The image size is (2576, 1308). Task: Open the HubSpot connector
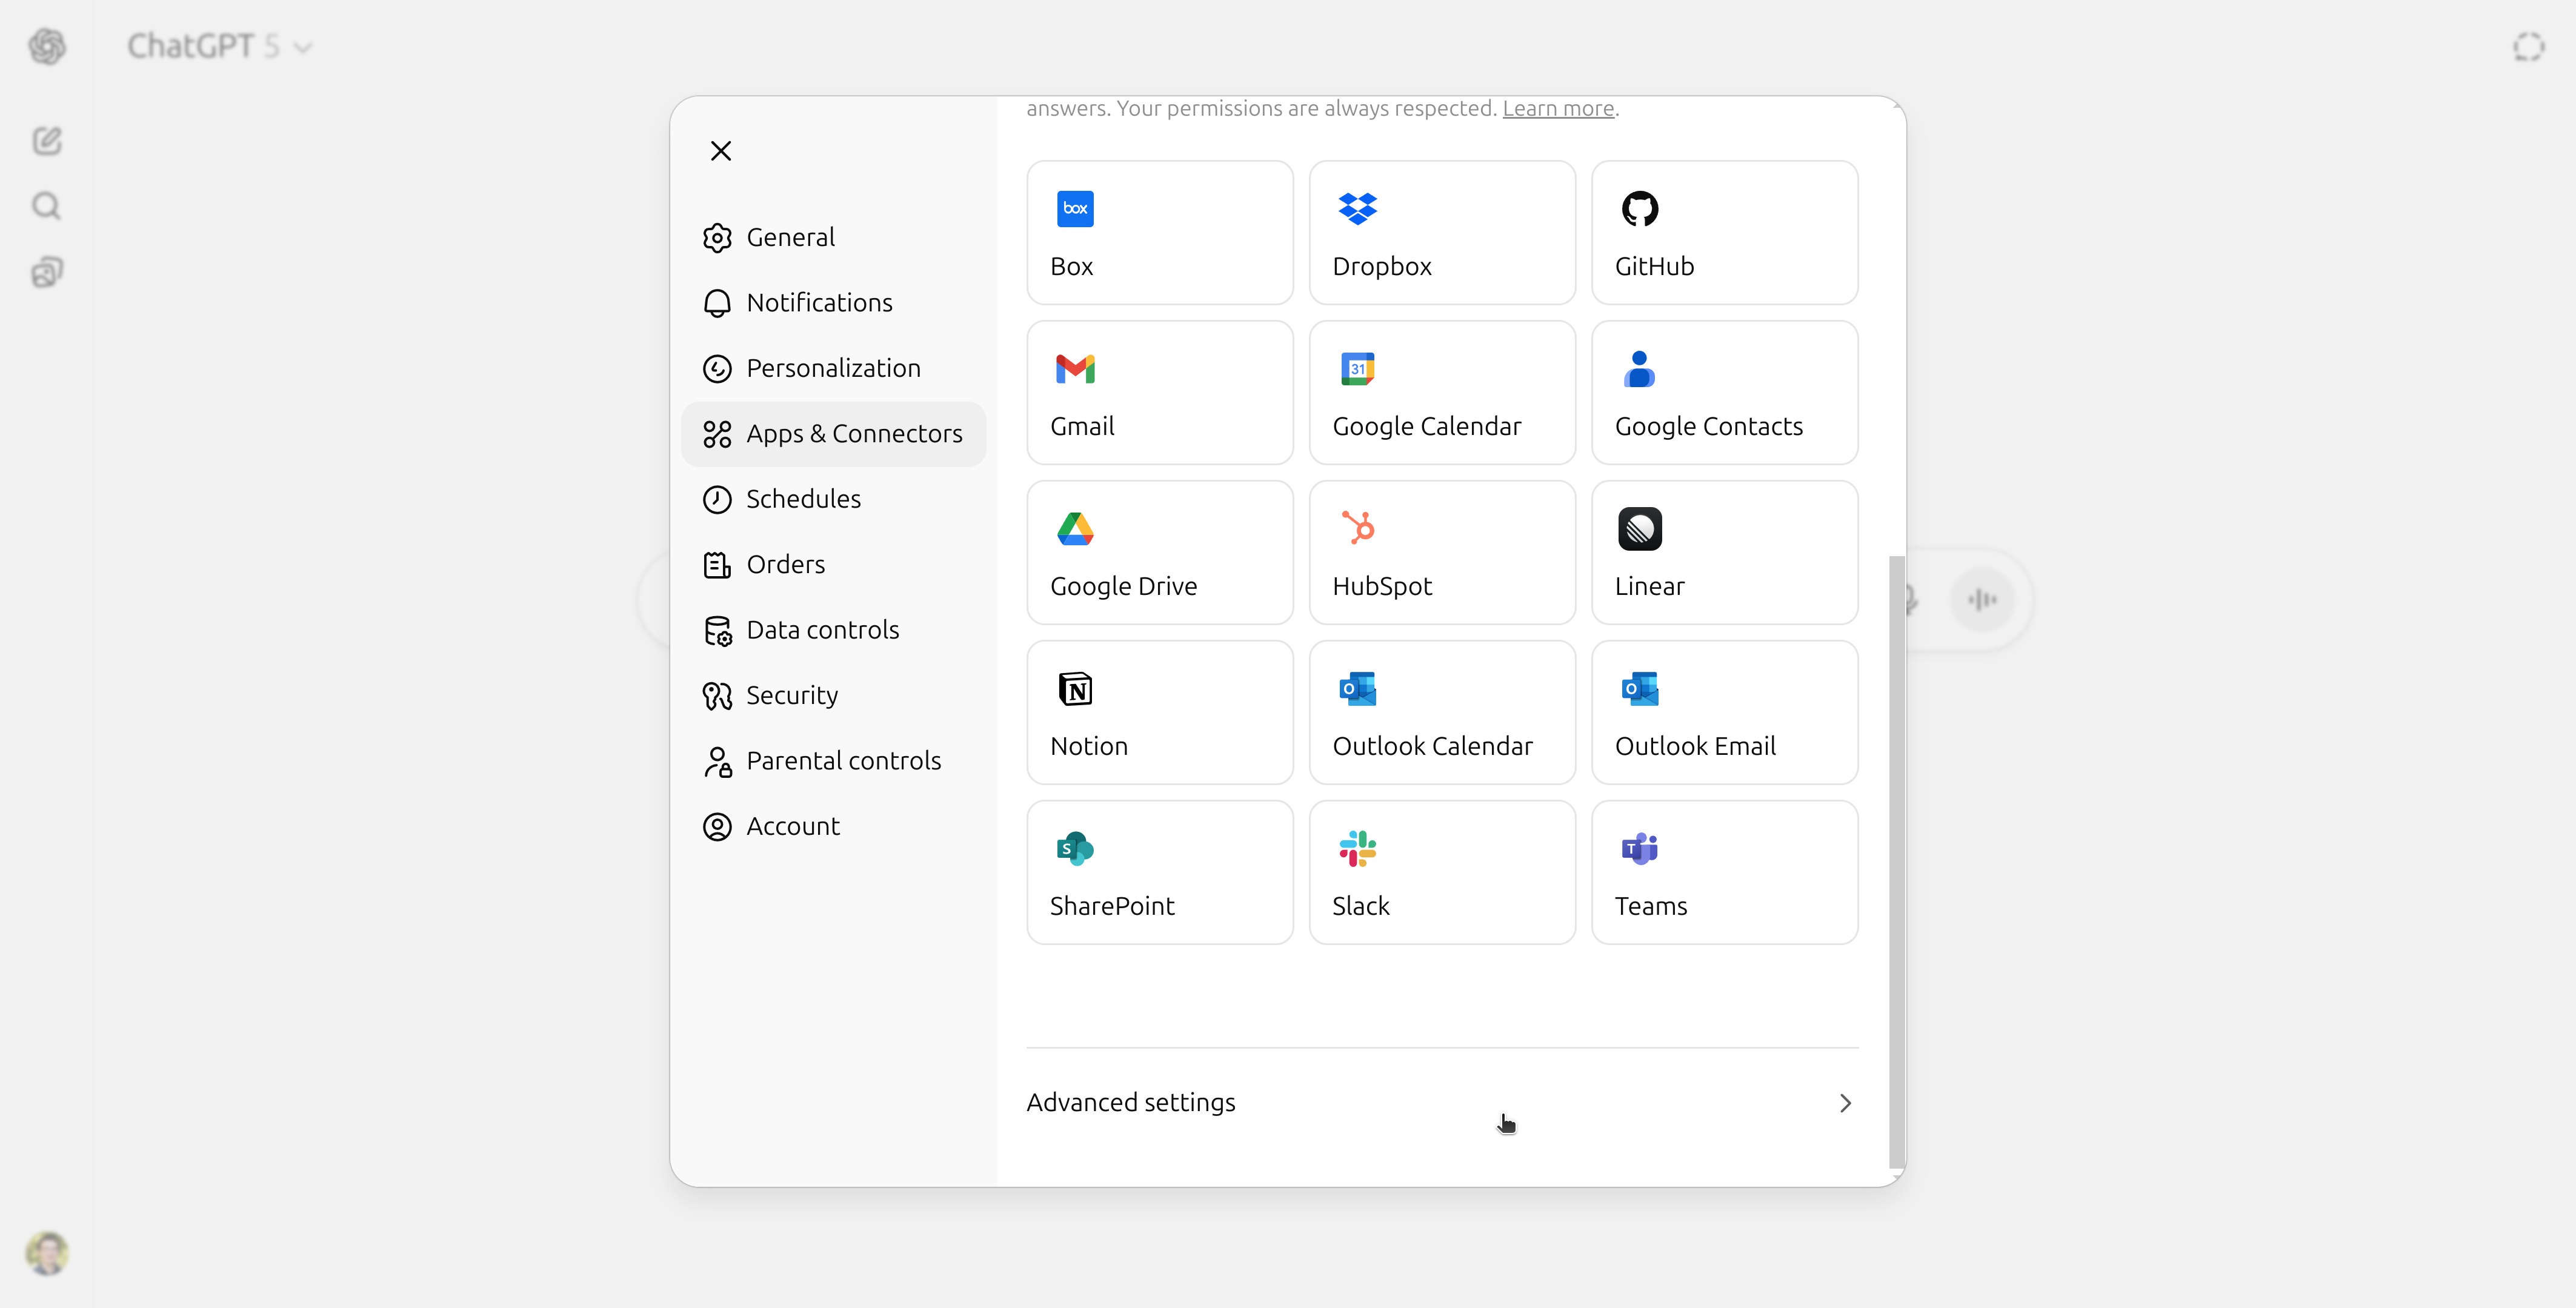(1441, 552)
